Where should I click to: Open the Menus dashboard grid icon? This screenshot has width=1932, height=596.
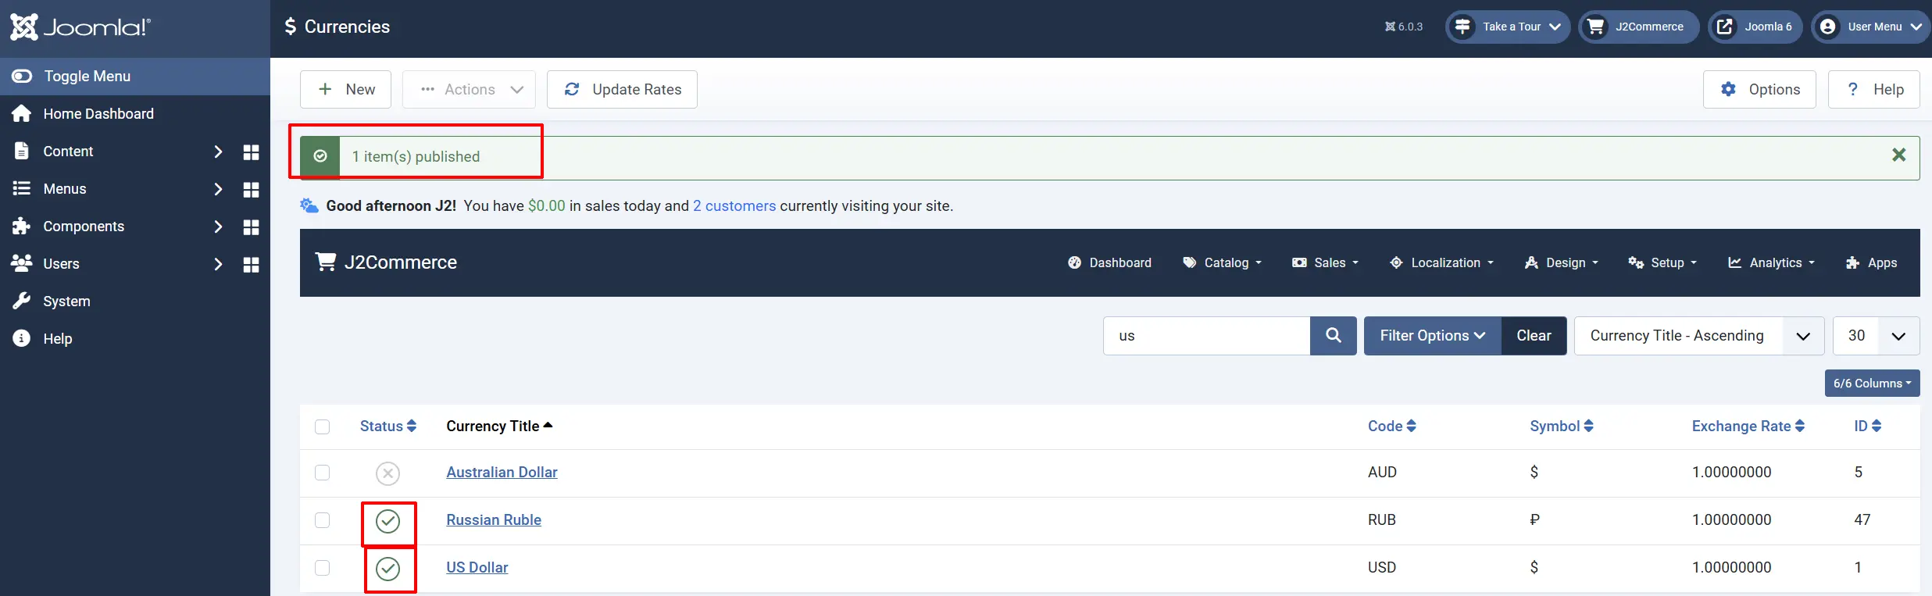coord(251,189)
